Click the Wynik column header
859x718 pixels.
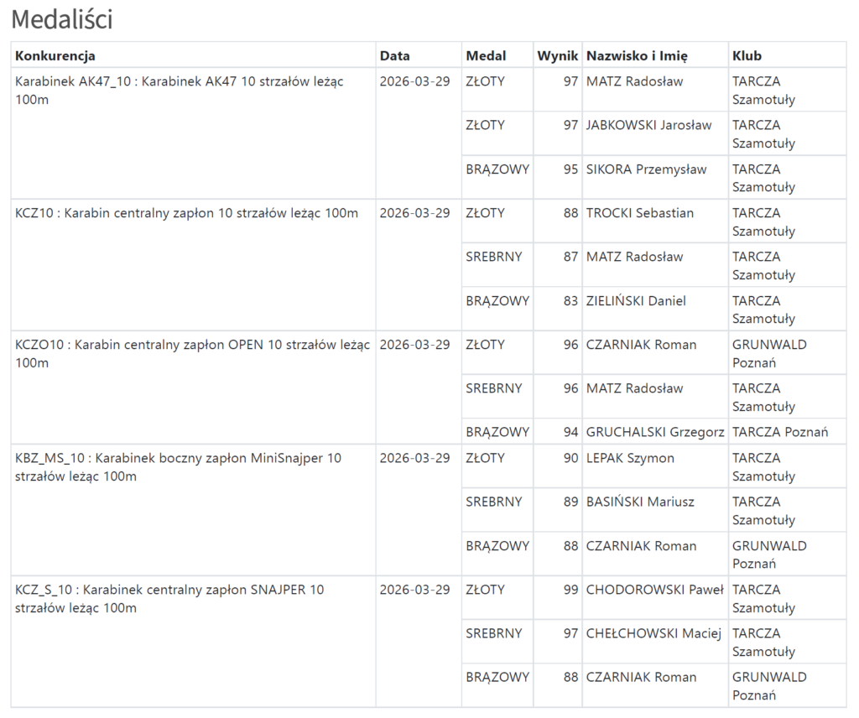click(x=557, y=55)
